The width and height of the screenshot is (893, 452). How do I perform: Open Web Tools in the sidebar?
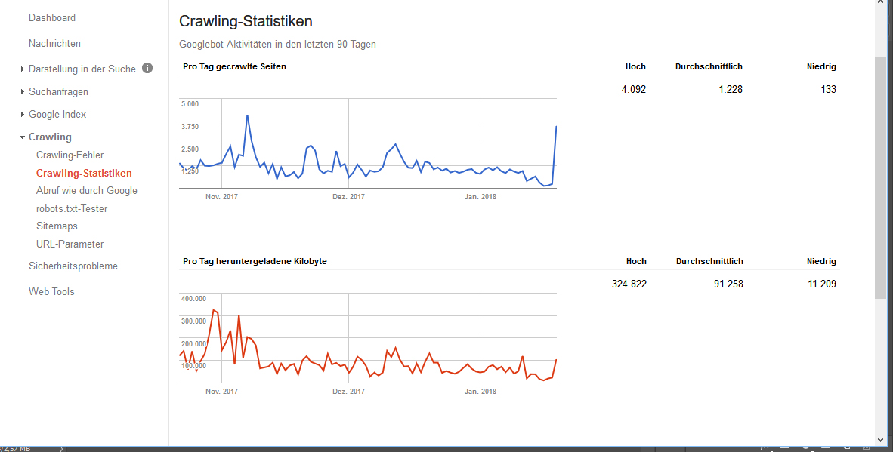click(x=51, y=291)
